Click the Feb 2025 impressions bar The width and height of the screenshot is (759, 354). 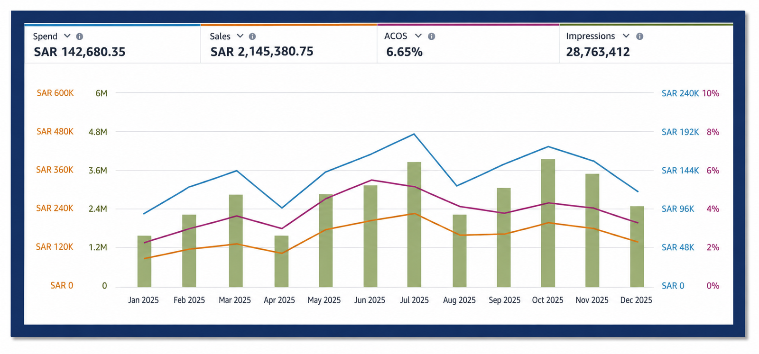coord(189,251)
